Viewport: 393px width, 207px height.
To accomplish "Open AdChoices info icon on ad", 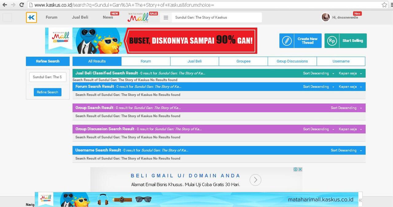I will [x=295, y=169].
